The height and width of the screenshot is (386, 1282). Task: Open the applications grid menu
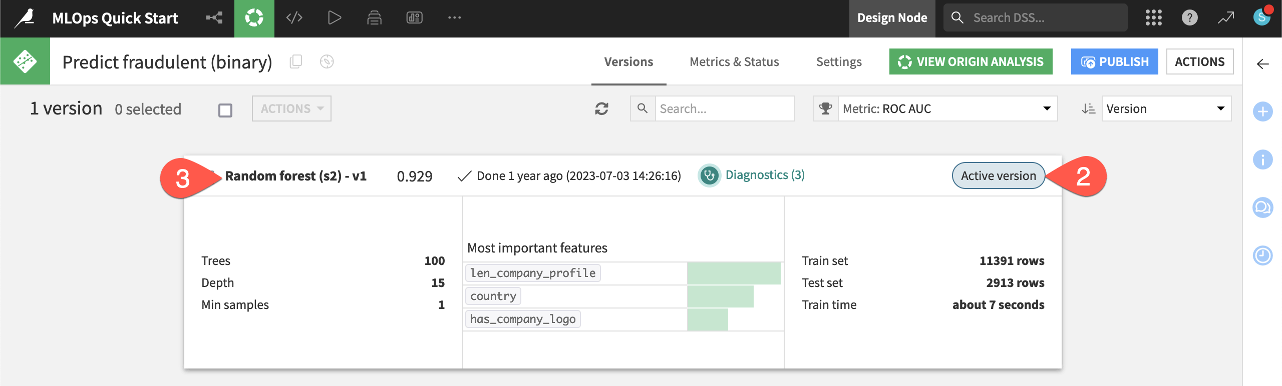pyautogui.click(x=1153, y=18)
